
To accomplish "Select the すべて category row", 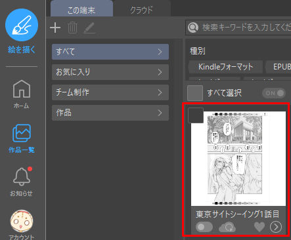I will [x=110, y=52].
